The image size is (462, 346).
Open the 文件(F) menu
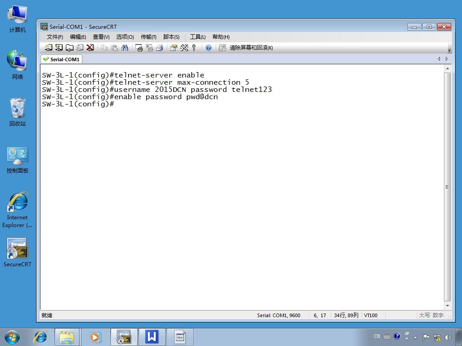tap(55, 37)
